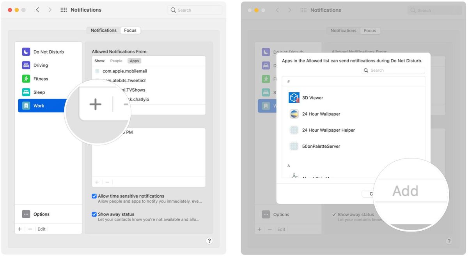Select the Sleep focus in left window
This screenshot has height=256, width=468.
(49, 92)
